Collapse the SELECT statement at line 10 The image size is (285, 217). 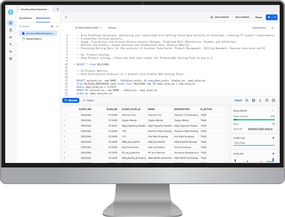click(74, 64)
